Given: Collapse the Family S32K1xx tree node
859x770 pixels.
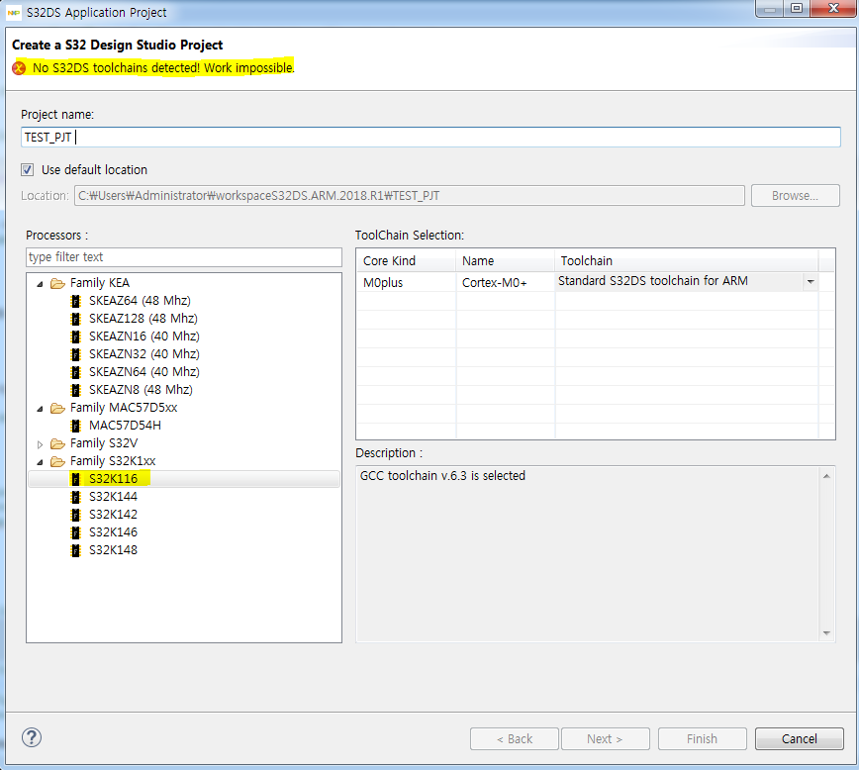Looking at the screenshot, I should [x=40, y=462].
